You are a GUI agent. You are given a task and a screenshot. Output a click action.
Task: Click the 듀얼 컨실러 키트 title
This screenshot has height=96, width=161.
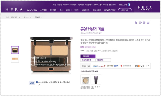(x=92, y=29)
